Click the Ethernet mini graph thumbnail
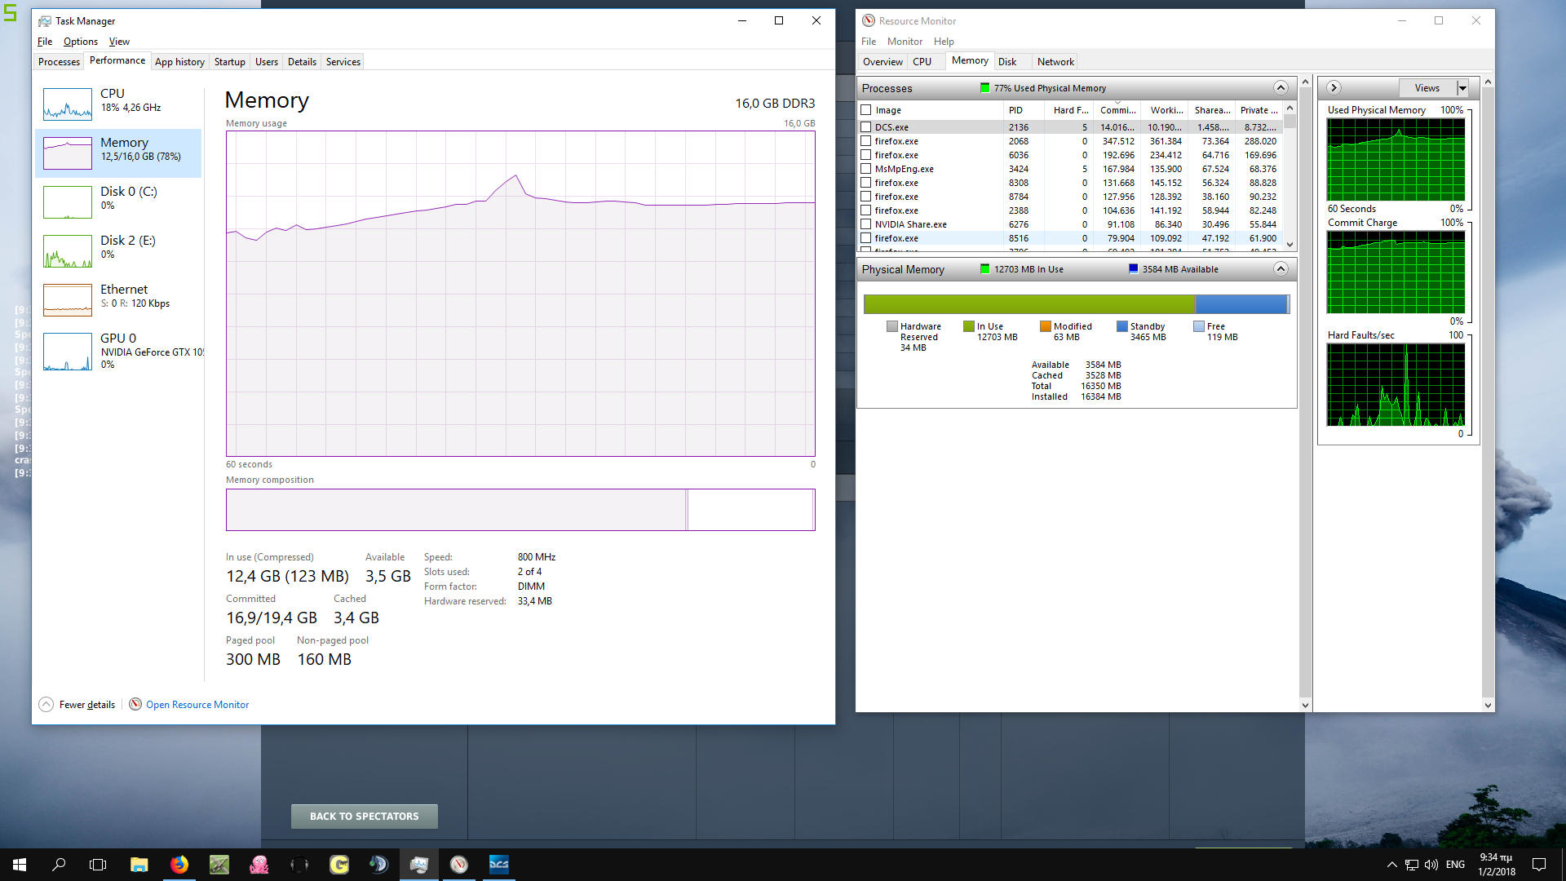The image size is (1566, 881). (x=68, y=300)
